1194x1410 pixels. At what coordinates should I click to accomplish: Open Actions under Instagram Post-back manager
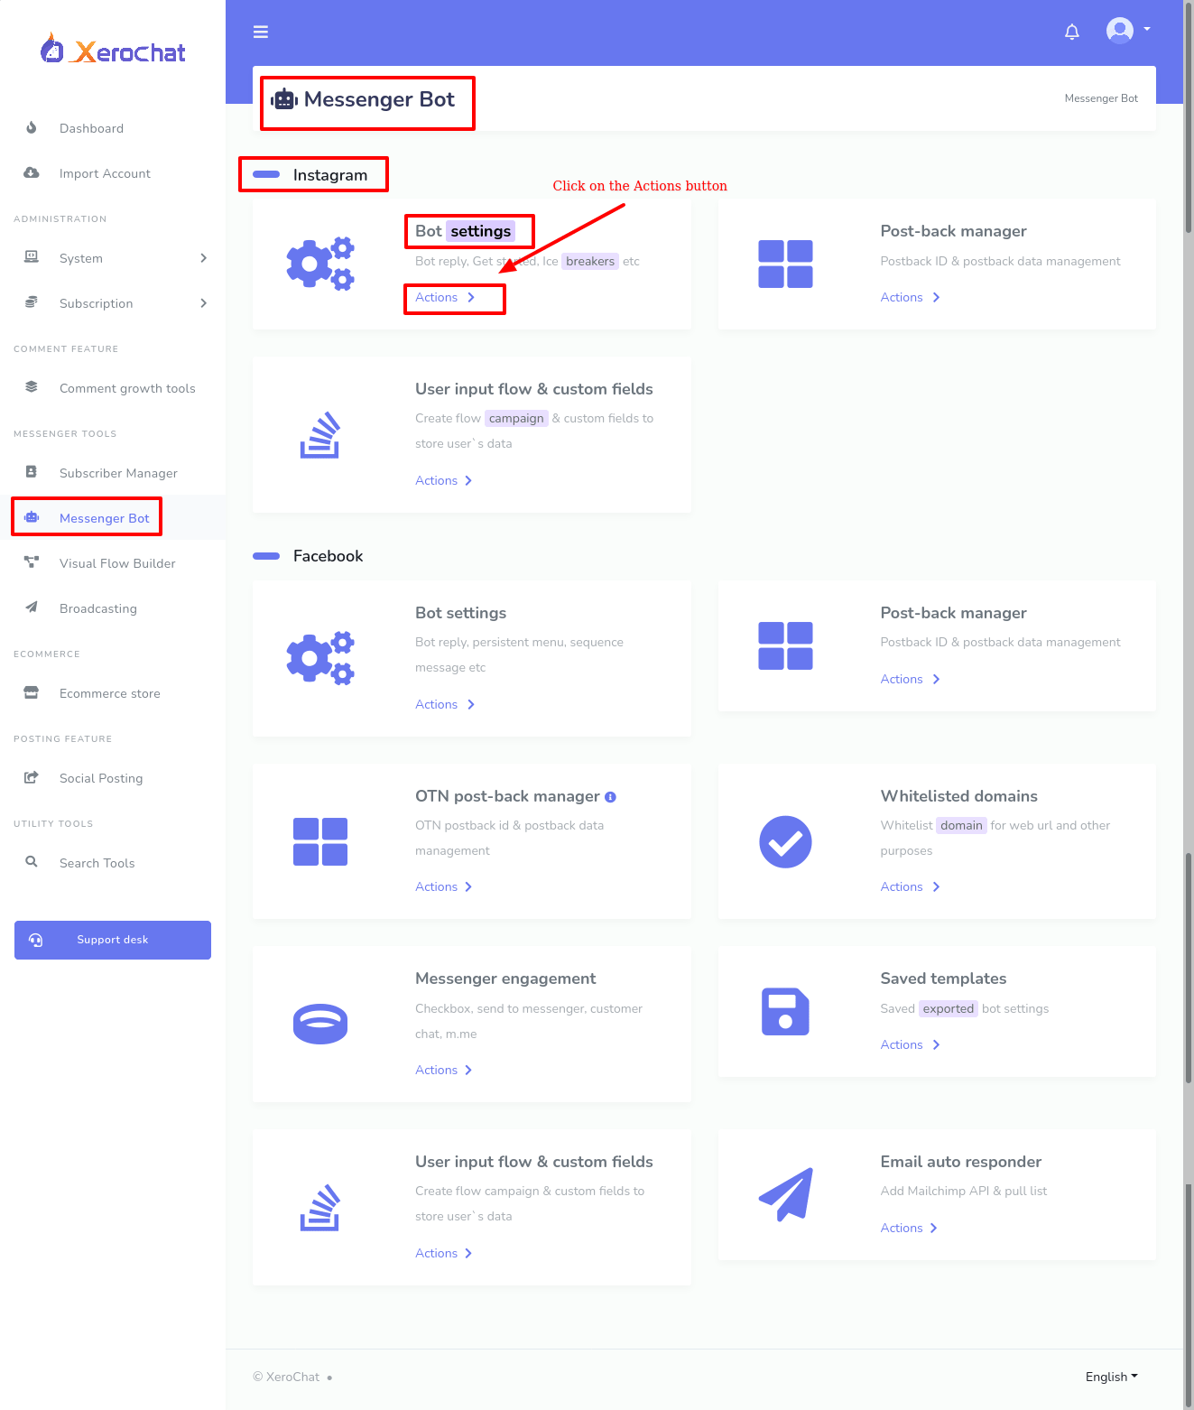[911, 297]
